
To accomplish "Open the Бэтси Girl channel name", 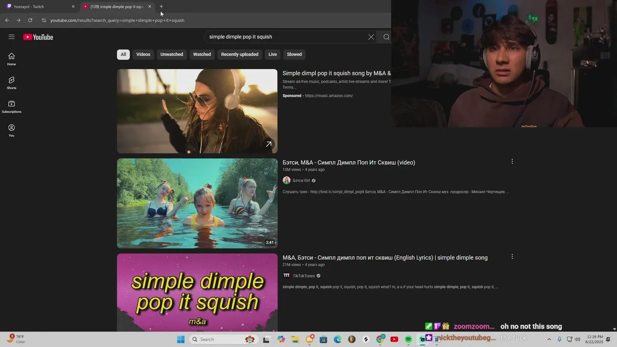I will click(301, 181).
